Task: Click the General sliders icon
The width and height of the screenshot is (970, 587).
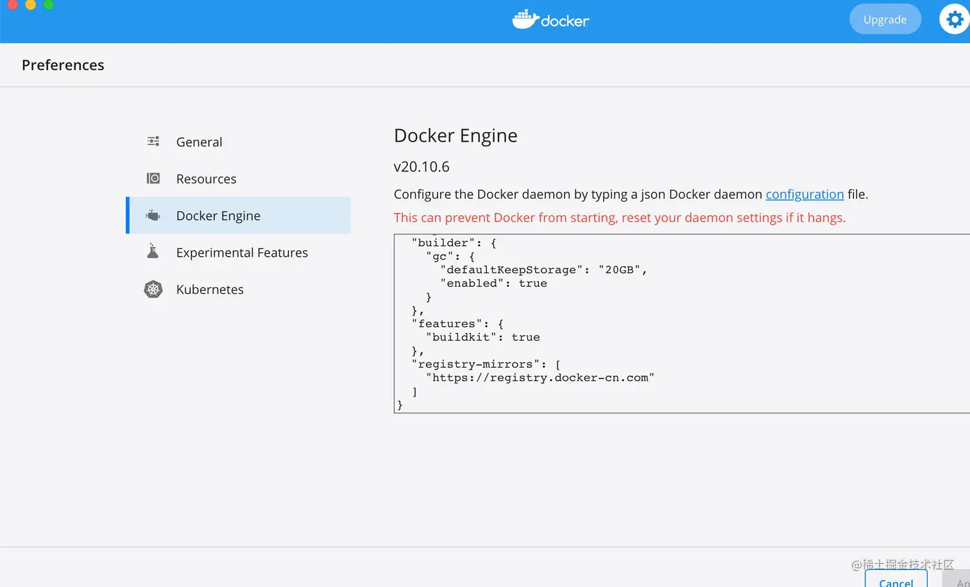Action: point(153,141)
